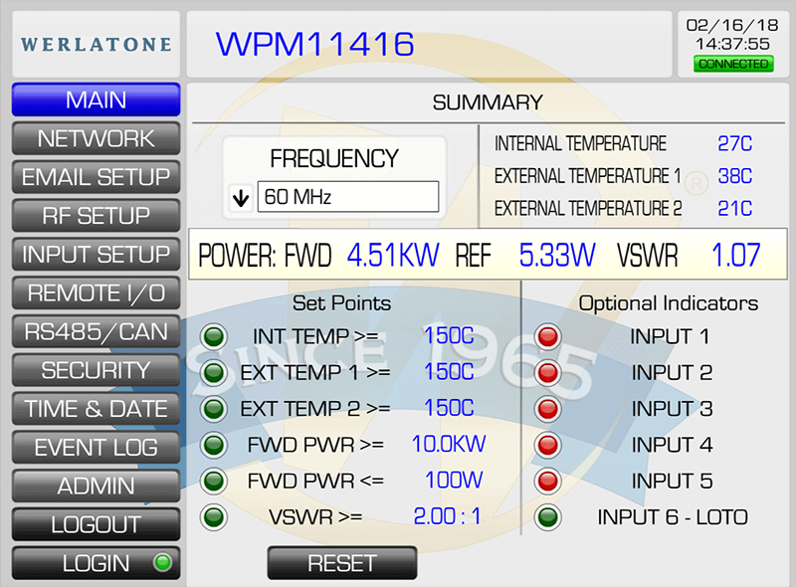Click the VSWR >= green indicator

(x=214, y=517)
